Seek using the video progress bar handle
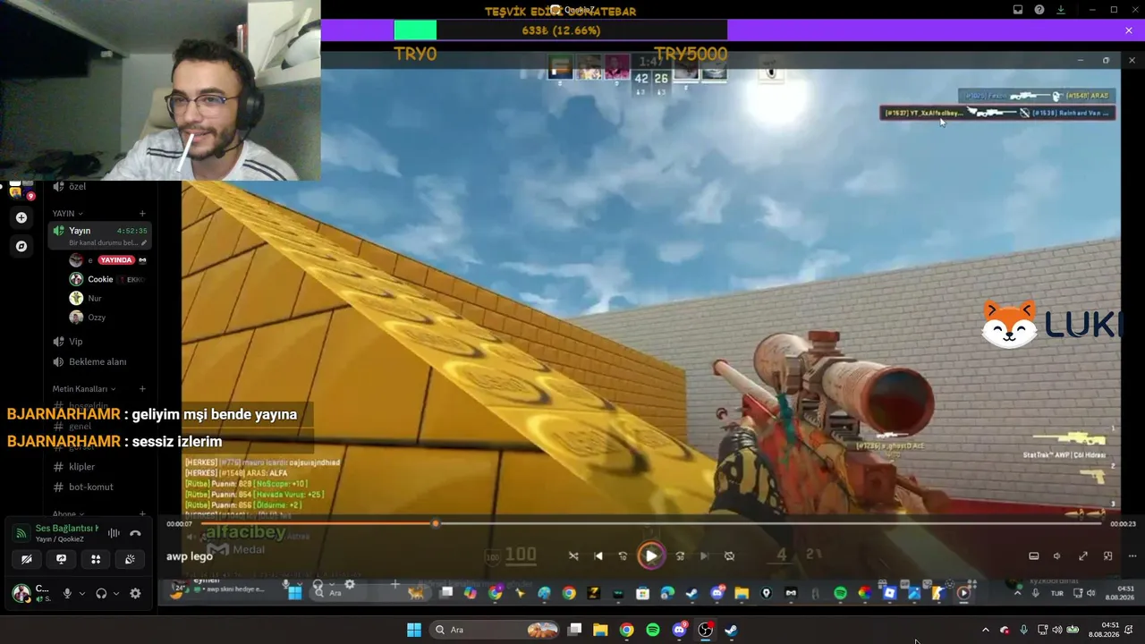The height and width of the screenshot is (644, 1145). coord(436,523)
